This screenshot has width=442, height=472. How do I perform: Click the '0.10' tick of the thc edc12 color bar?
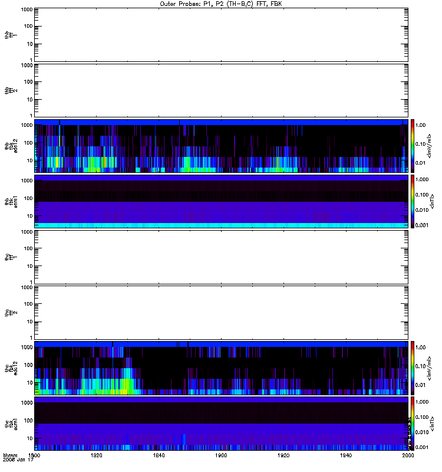click(420, 366)
